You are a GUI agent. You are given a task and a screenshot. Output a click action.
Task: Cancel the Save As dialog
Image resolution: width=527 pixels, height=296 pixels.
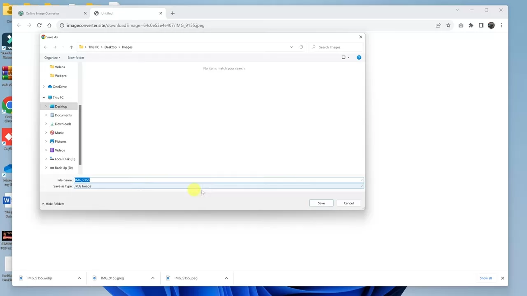[348, 203]
